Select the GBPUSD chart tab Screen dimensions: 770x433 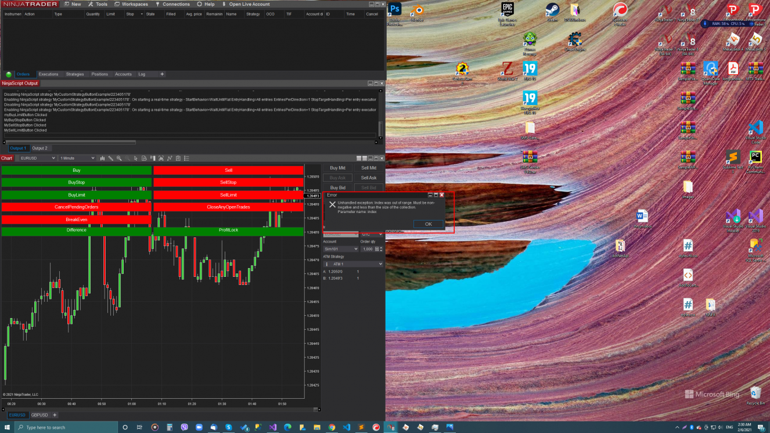[x=39, y=415]
